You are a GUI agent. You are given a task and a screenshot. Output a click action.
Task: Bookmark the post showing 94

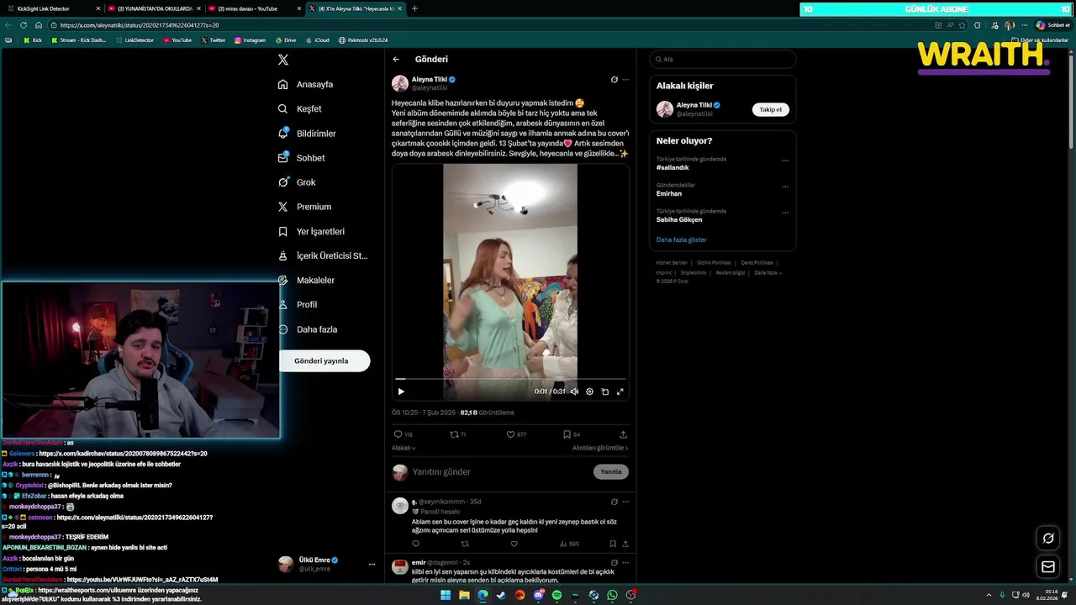coord(571,434)
